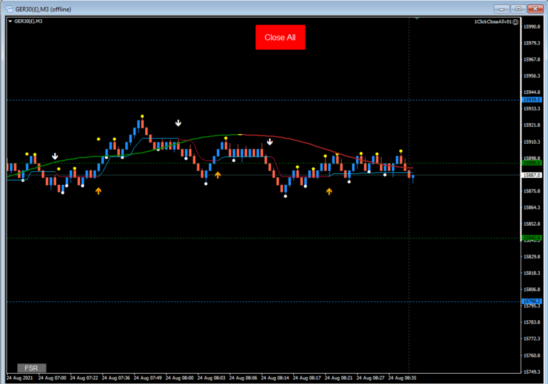Viewport: 548px width, 384px height.
Task: Select the white down arrow at 15921.8 level
Action: pyautogui.click(x=178, y=123)
